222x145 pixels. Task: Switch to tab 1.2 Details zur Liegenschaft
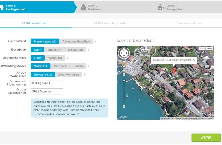111,23
